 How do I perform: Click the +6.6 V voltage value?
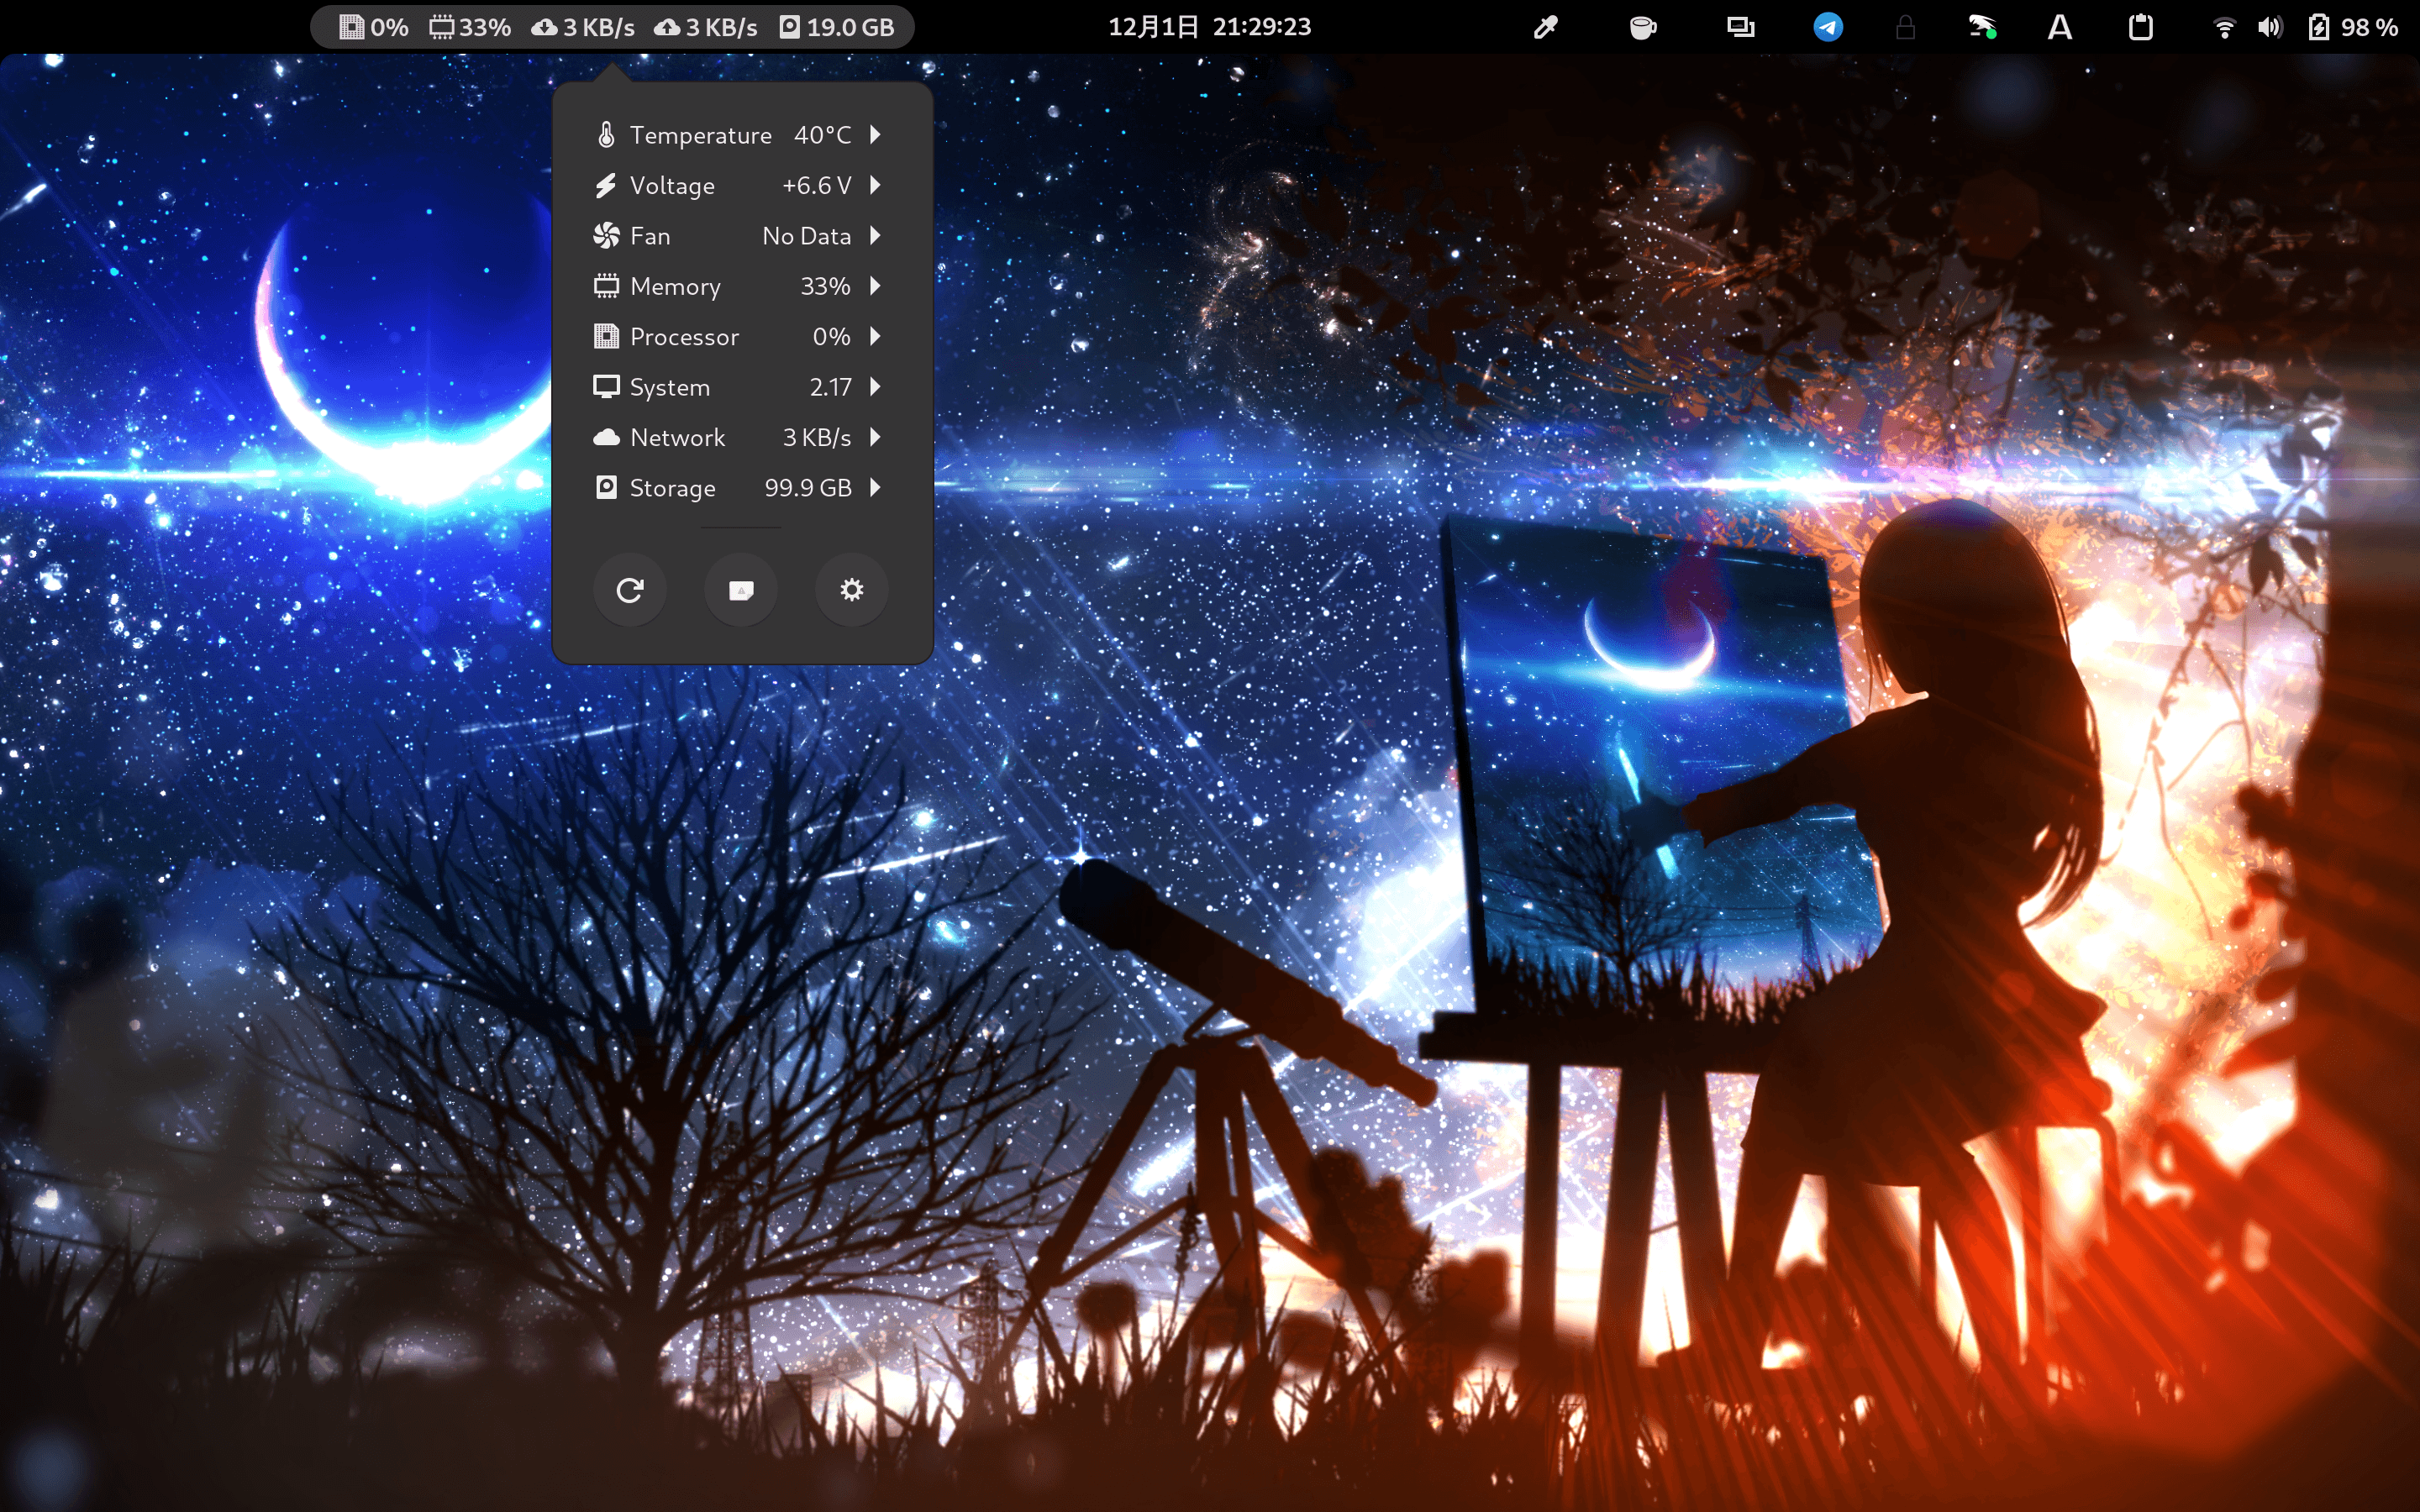click(x=816, y=185)
